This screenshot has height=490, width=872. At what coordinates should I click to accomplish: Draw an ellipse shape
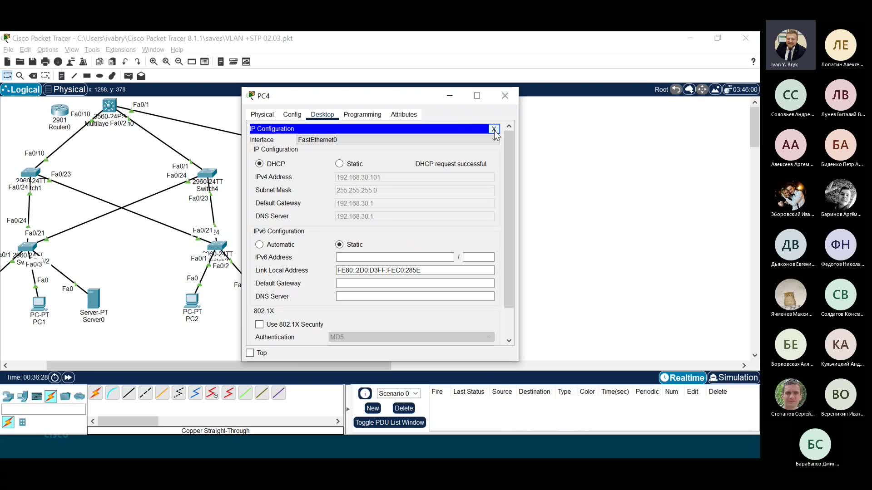tap(99, 76)
